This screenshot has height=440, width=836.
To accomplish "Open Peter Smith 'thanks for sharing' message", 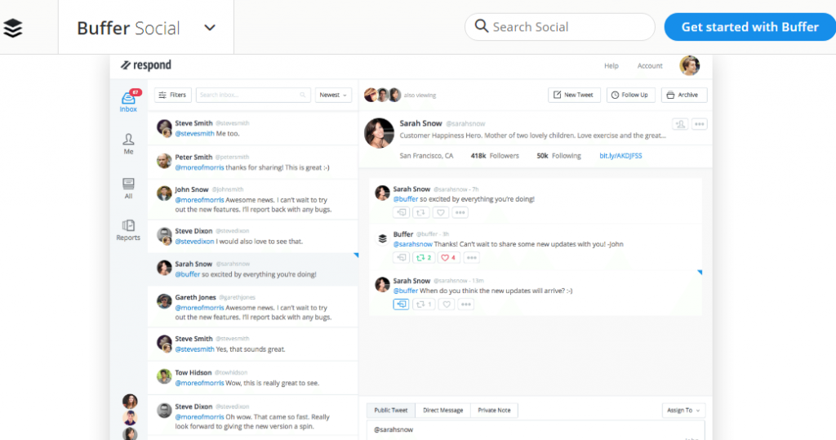I will [253, 162].
